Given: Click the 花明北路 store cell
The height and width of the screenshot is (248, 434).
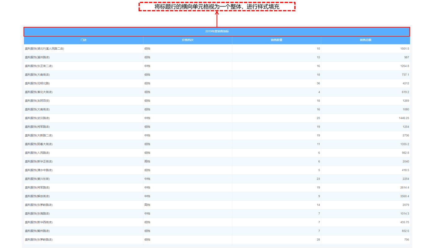Looking at the screenshot, I should 37,83.
